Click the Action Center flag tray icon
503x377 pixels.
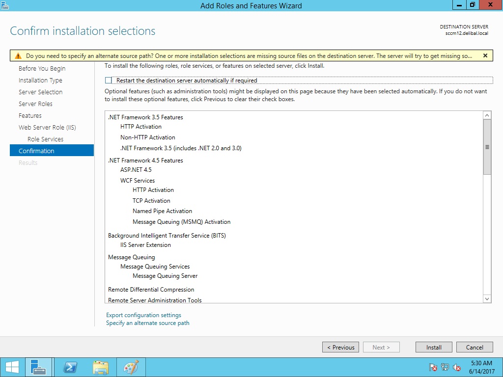tap(433, 367)
